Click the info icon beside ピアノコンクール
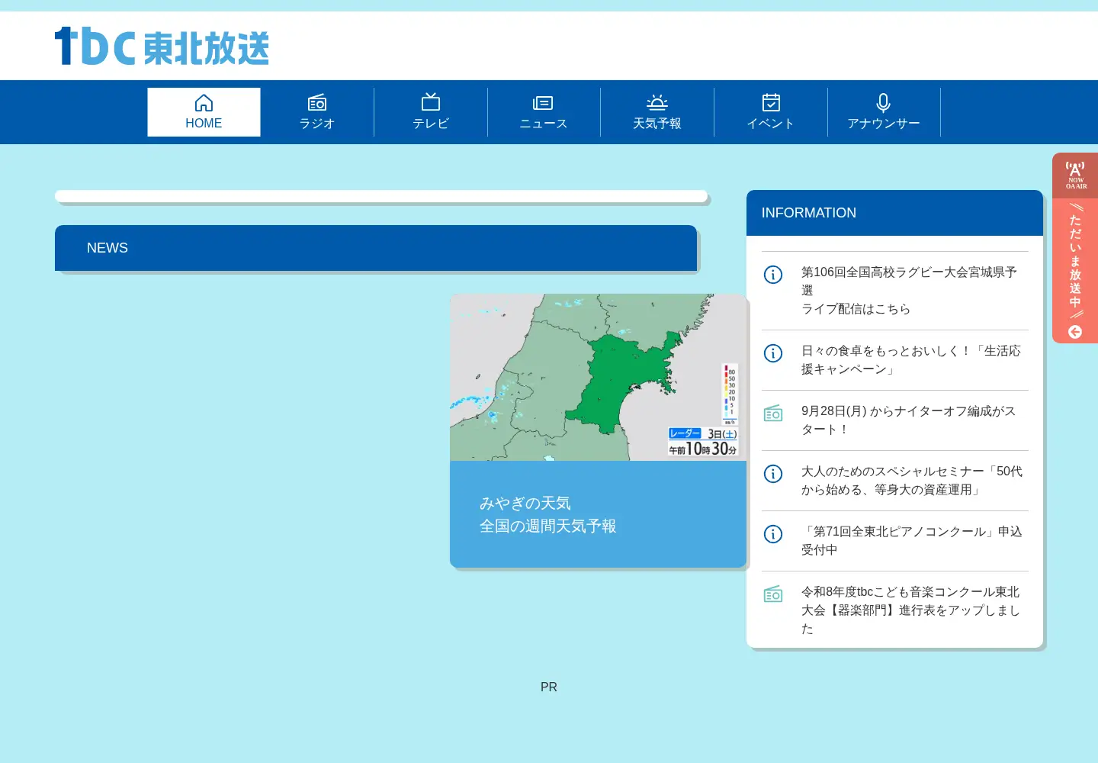The width and height of the screenshot is (1098, 763). coord(773,534)
